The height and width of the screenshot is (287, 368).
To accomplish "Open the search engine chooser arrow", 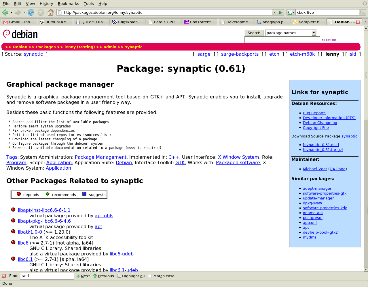I will click(294, 12).
